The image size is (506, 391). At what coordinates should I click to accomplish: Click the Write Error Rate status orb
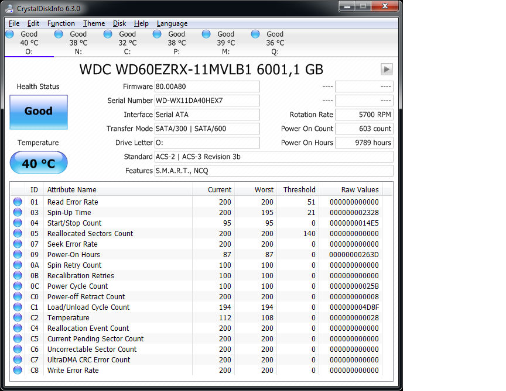[18, 371]
